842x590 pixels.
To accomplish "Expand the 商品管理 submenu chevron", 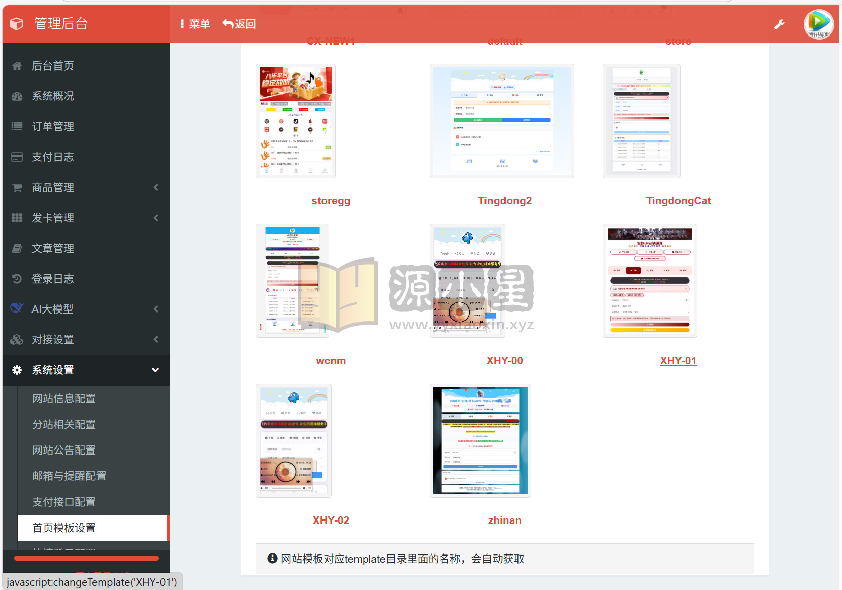I will (x=156, y=187).
